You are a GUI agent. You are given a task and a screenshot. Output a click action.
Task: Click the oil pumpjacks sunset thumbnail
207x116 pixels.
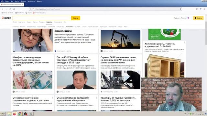click(x=121, y=39)
